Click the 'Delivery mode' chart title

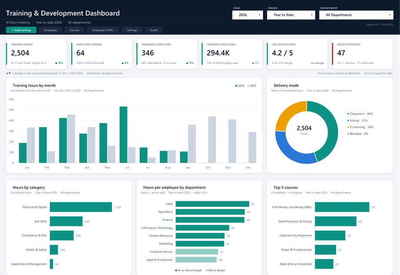click(286, 85)
